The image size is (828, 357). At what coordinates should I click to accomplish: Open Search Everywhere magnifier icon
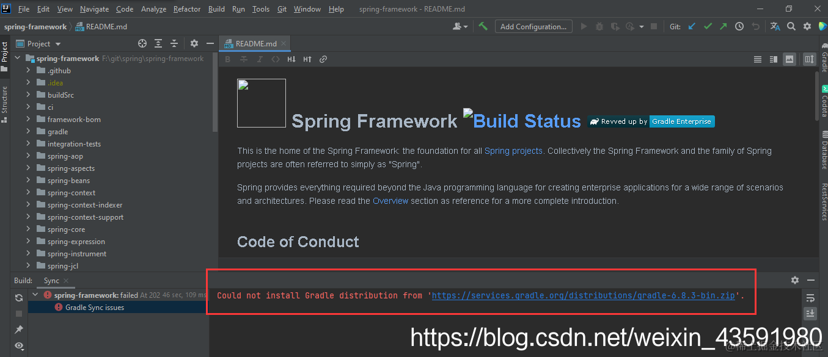click(x=791, y=26)
